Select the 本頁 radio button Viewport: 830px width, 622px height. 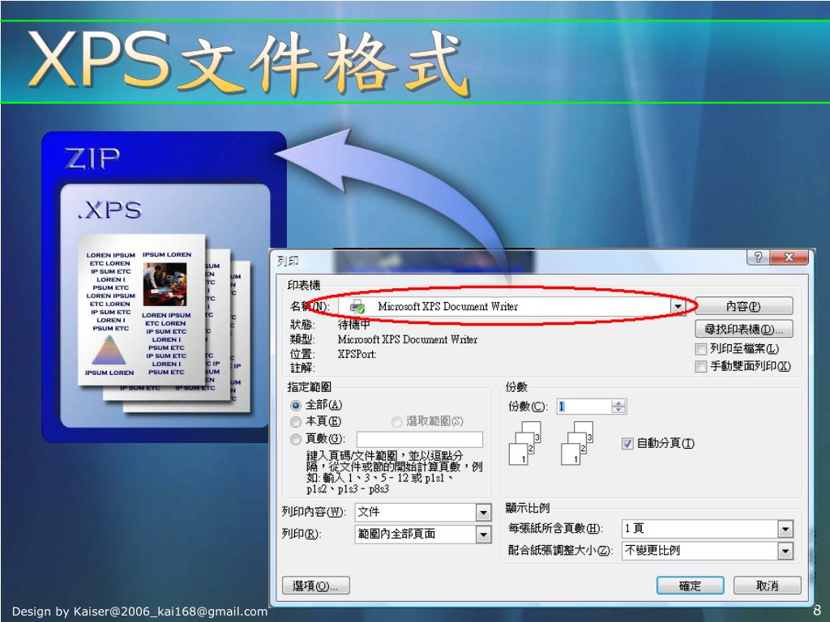tap(296, 422)
